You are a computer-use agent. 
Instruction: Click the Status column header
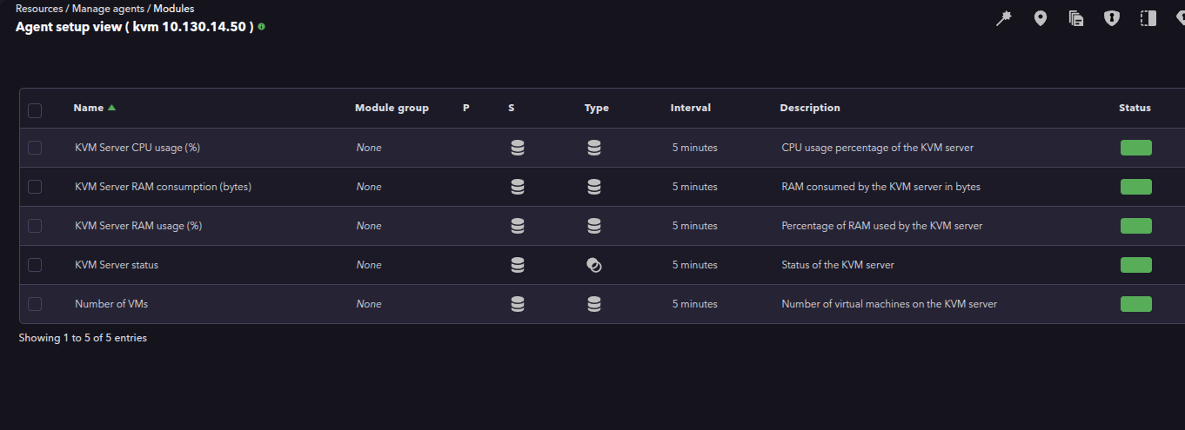pos(1135,108)
